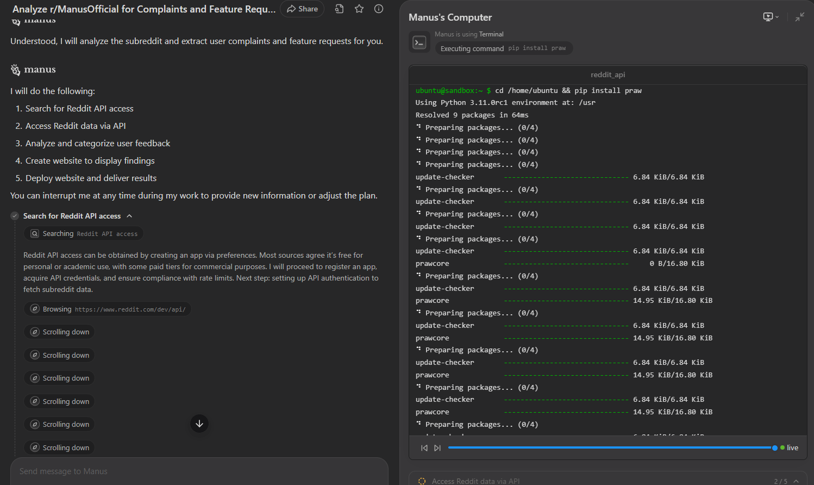Click terminal line Using Python 3.11.0rc1 environment
This screenshot has width=814, height=485.
tap(505, 103)
